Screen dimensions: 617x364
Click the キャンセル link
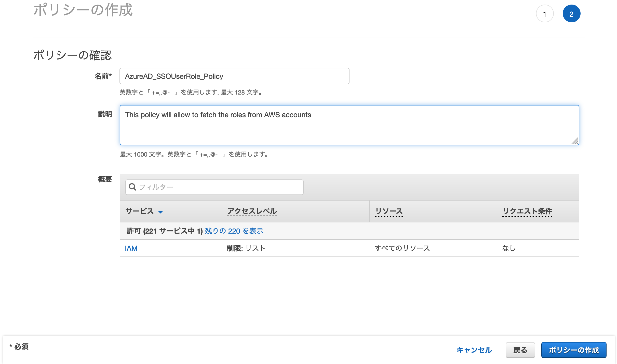[474, 350]
